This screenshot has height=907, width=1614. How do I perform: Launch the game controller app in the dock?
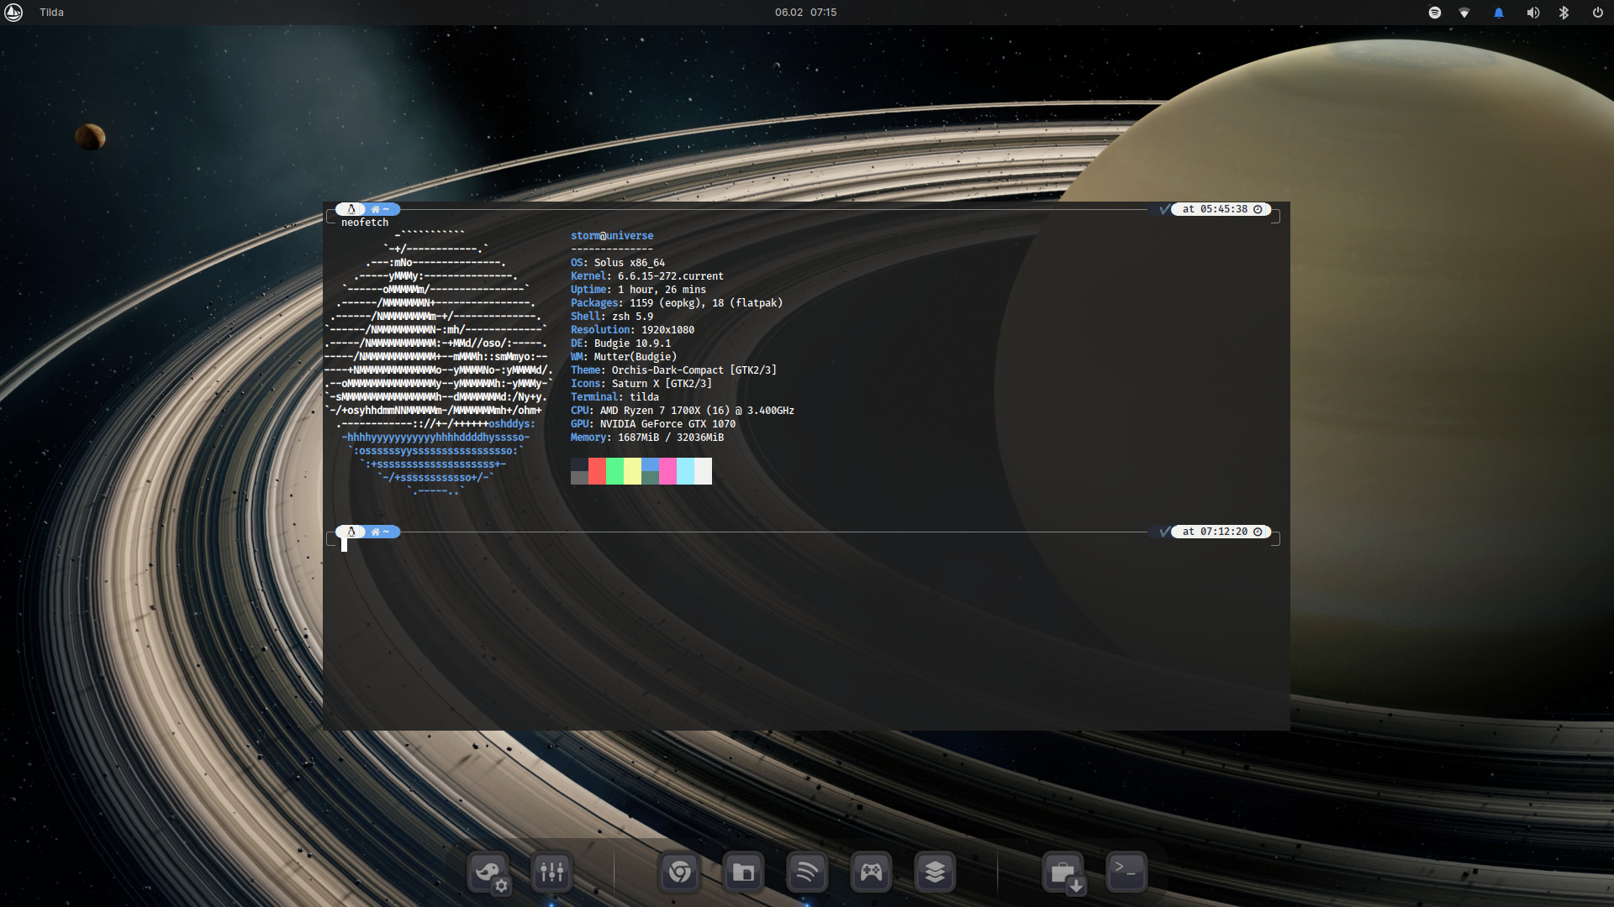tap(871, 873)
